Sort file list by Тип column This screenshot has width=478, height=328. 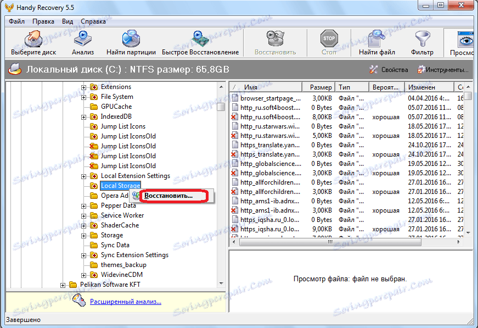pos(352,87)
